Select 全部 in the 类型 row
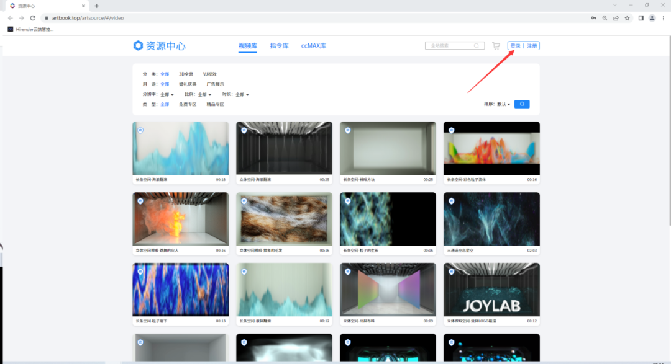 [165, 104]
